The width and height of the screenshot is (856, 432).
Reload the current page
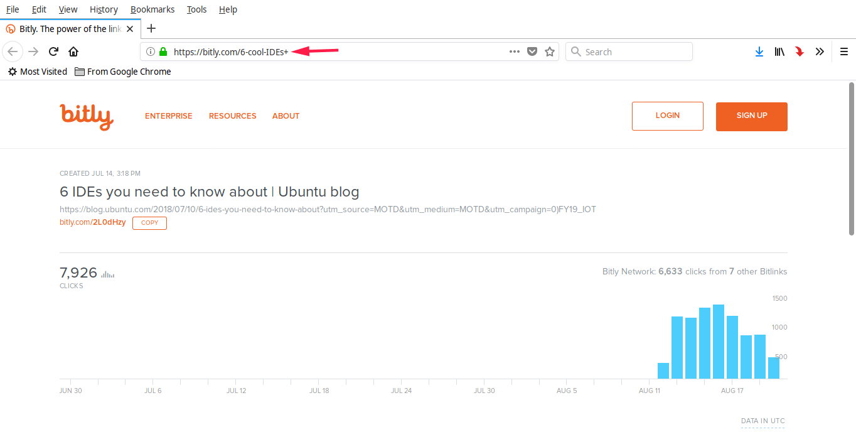(x=53, y=51)
